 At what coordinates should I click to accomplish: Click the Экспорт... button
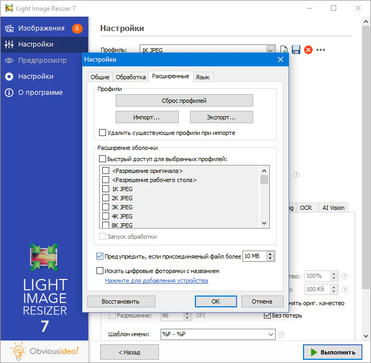tap(222, 117)
